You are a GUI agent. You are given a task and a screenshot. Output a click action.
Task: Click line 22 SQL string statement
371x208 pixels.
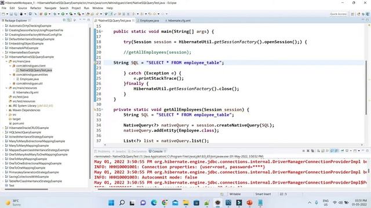(x=169, y=63)
